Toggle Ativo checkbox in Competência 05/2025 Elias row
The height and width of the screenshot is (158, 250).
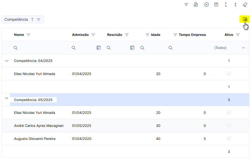click(229, 113)
